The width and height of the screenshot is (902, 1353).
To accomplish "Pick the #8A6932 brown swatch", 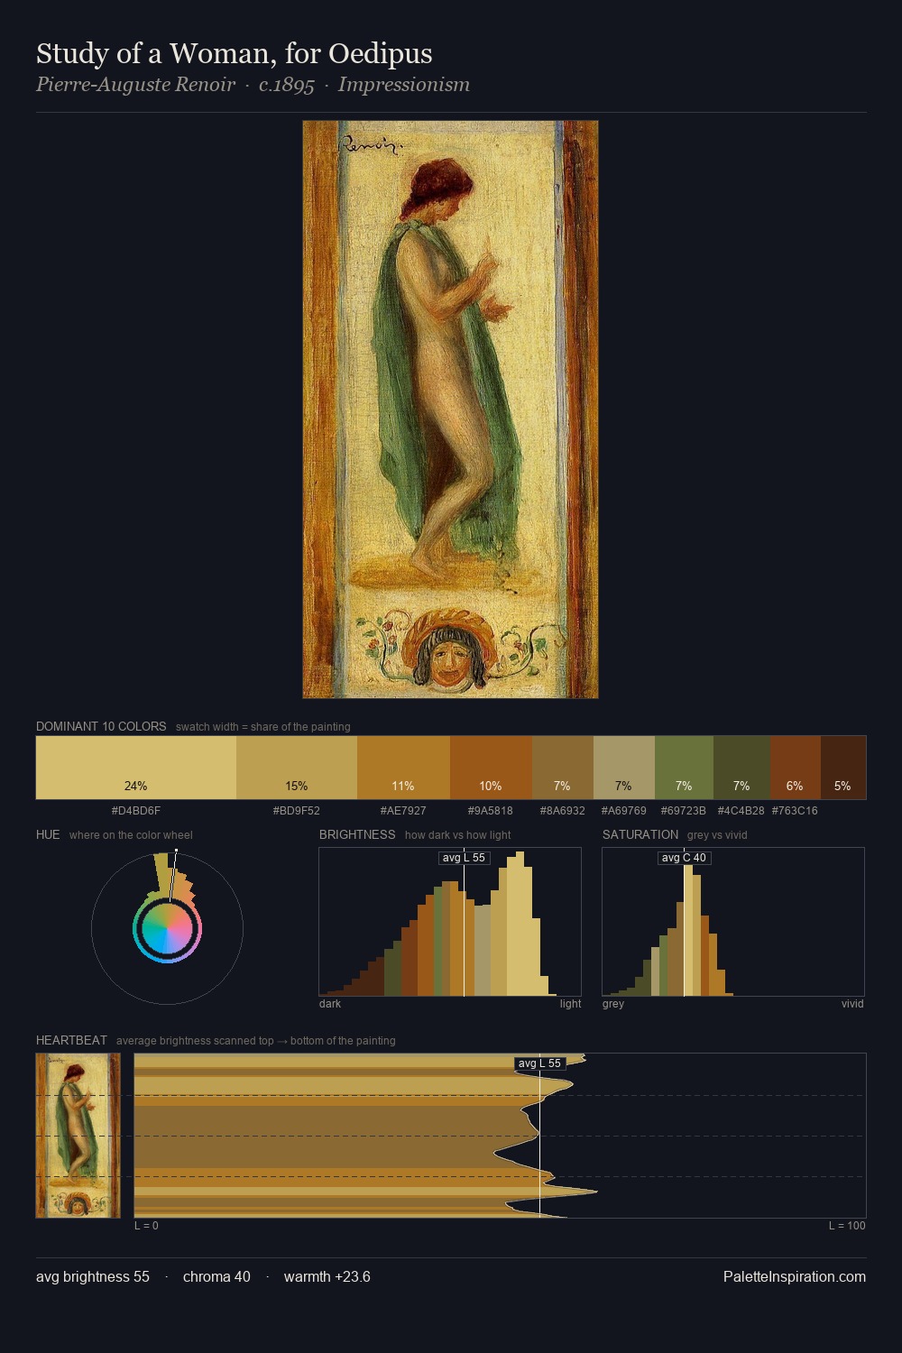I will tap(563, 768).
